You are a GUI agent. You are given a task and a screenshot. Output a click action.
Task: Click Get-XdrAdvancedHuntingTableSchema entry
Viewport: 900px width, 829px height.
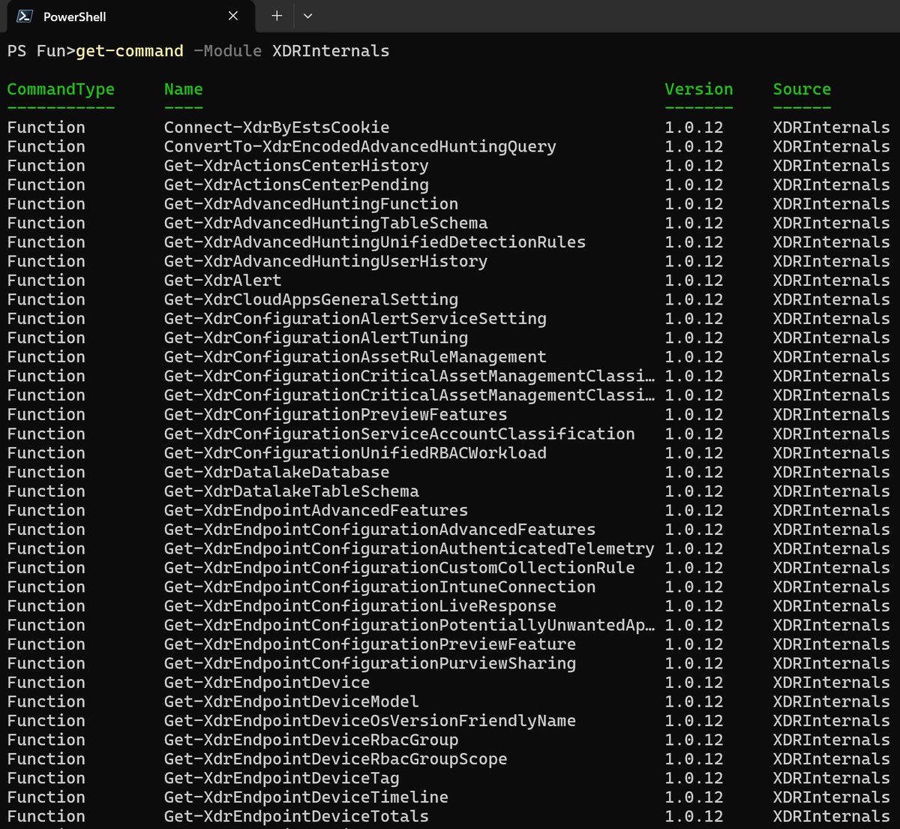325,223
